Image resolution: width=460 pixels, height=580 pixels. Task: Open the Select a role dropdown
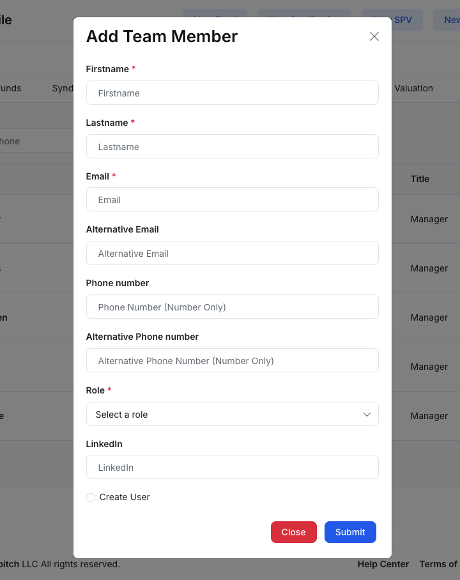click(x=232, y=415)
